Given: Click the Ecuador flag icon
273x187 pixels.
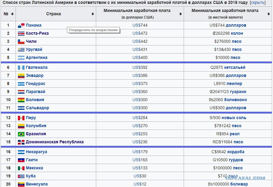Looking at the screenshot, I should 21,76.
